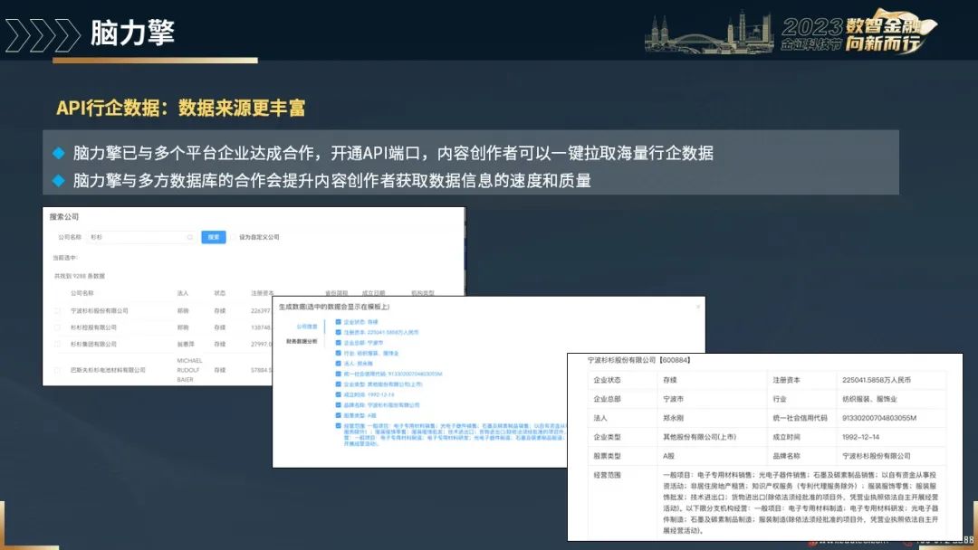Screen dimensions: 978x550
Task: Click 公司名称 column header in results table
Action: pyautogui.click(x=81, y=293)
